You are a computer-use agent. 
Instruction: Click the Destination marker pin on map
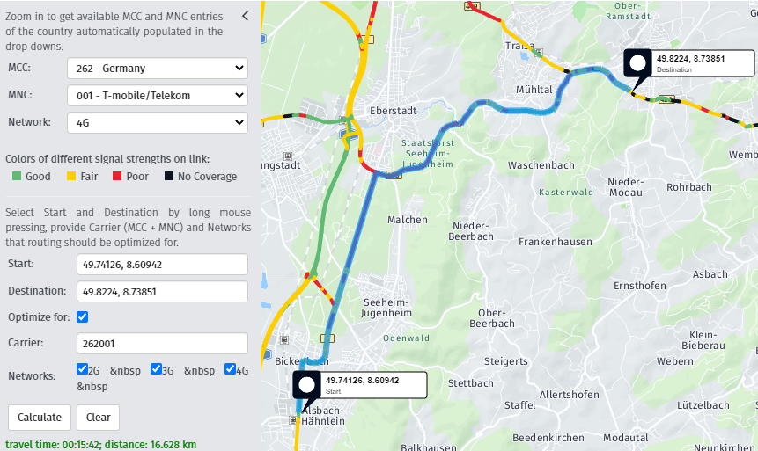(x=637, y=63)
